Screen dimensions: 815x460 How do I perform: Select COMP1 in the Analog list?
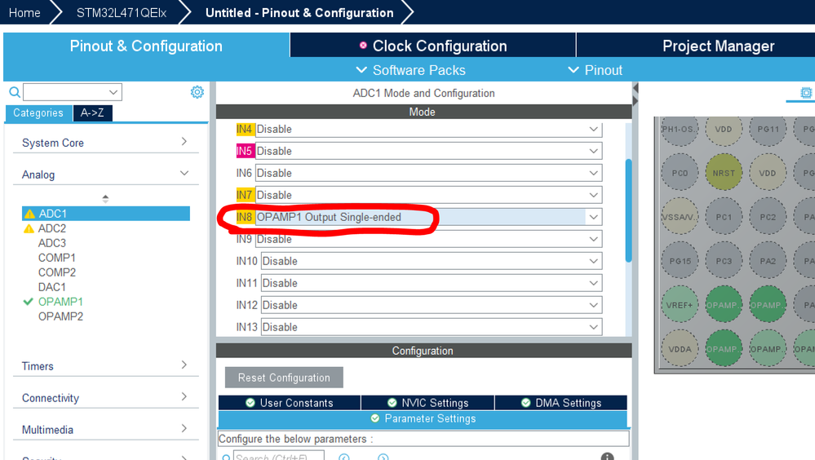[56, 257]
